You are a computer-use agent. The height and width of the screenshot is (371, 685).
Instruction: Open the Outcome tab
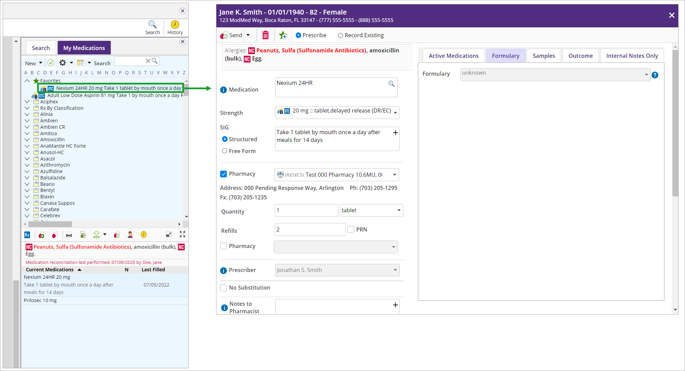[x=580, y=56]
